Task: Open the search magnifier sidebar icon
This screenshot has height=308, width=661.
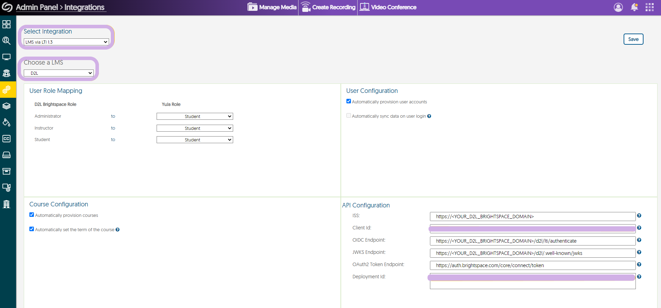Action: 6,41
